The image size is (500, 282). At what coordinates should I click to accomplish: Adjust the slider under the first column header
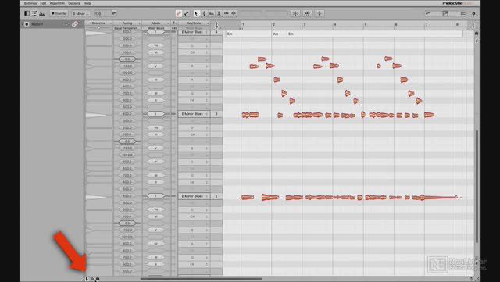(99, 28)
